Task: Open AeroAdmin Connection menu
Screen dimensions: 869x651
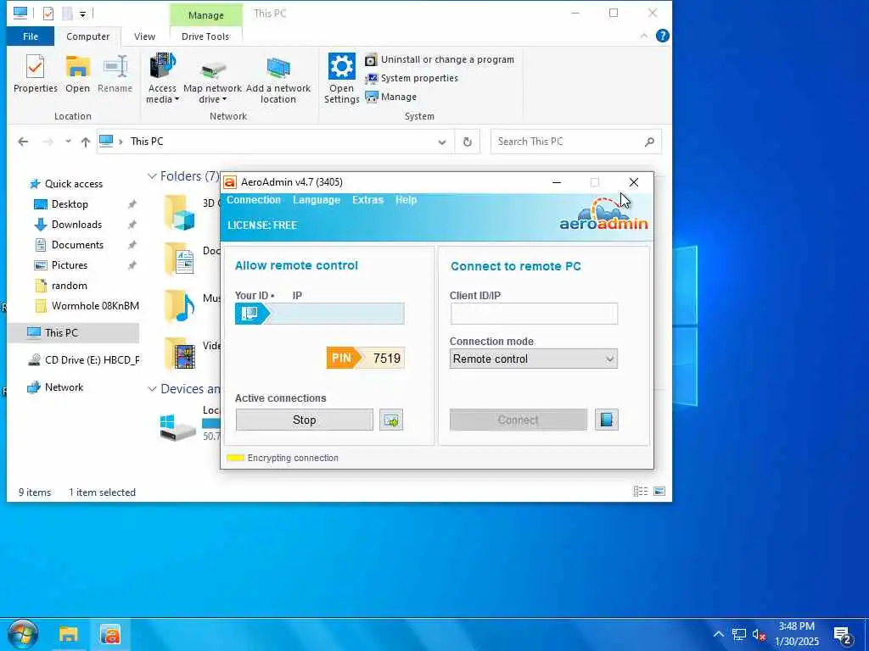Action: [253, 200]
